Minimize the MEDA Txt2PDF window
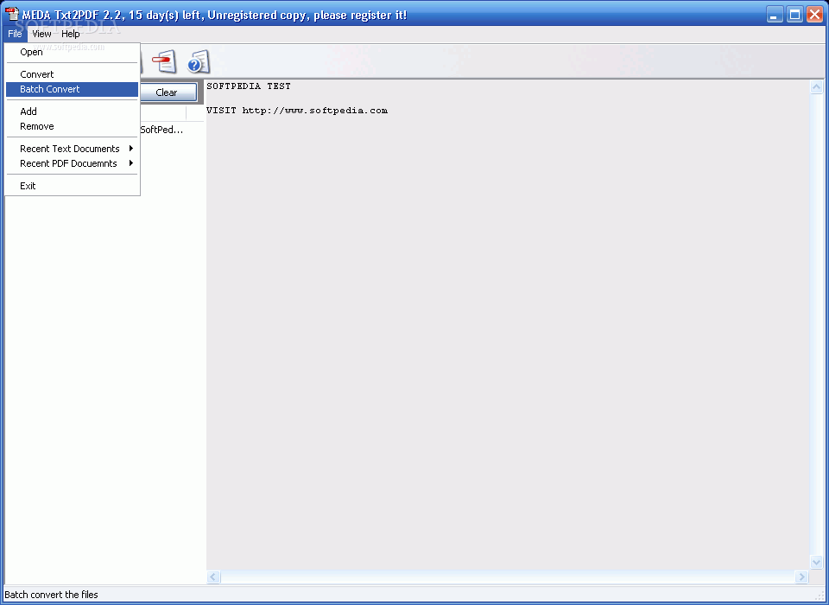Screen dimensions: 829x605 point(775,15)
